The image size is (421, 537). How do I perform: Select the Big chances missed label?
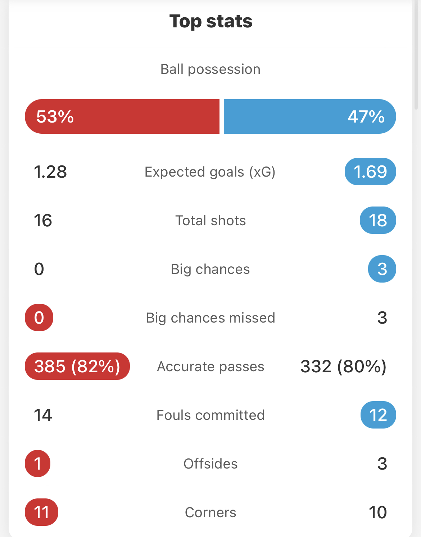click(x=210, y=318)
